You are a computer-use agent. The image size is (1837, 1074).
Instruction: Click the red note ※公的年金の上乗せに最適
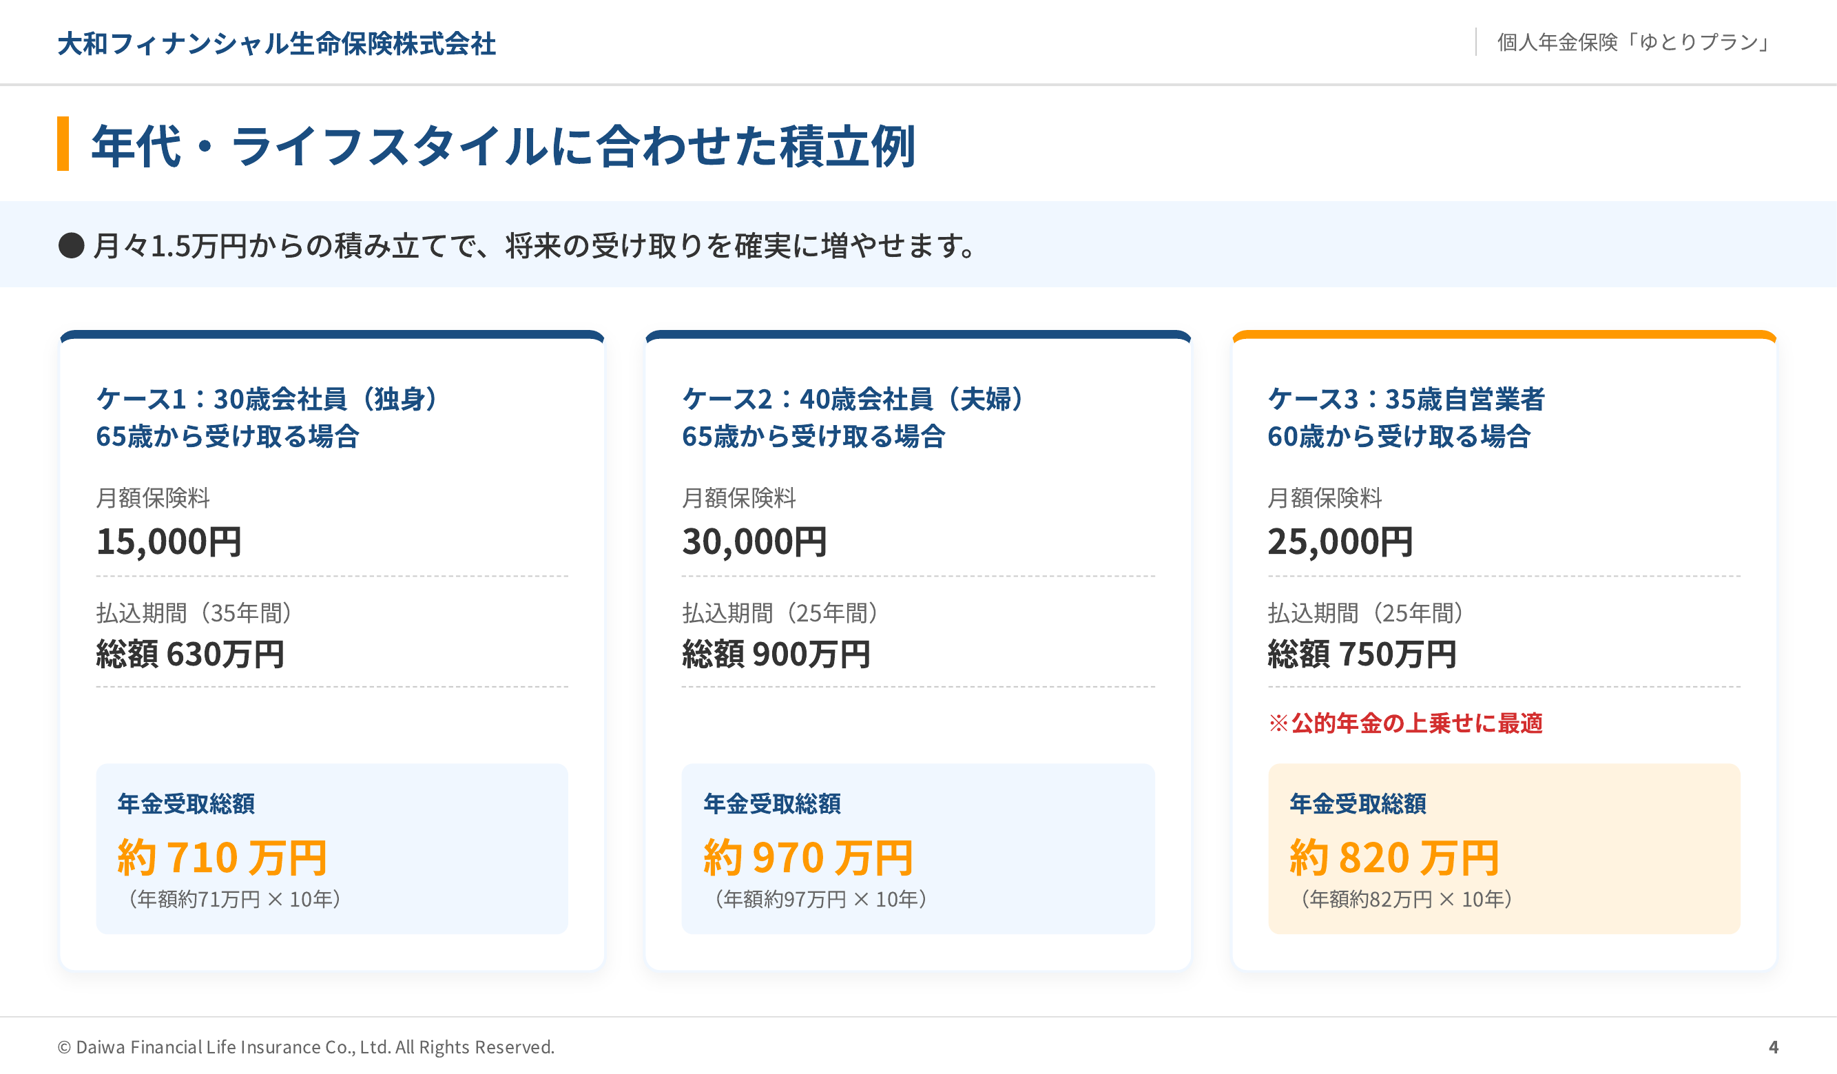coord(1404,723)
